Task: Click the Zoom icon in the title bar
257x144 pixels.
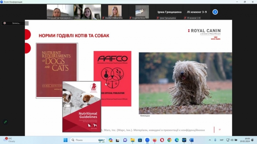Action: [x=2, y=2]
